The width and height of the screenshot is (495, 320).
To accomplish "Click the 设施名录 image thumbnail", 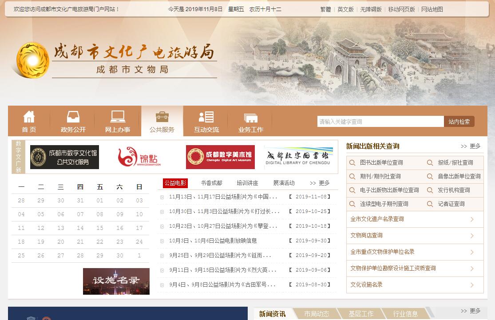I will [116, 281].
